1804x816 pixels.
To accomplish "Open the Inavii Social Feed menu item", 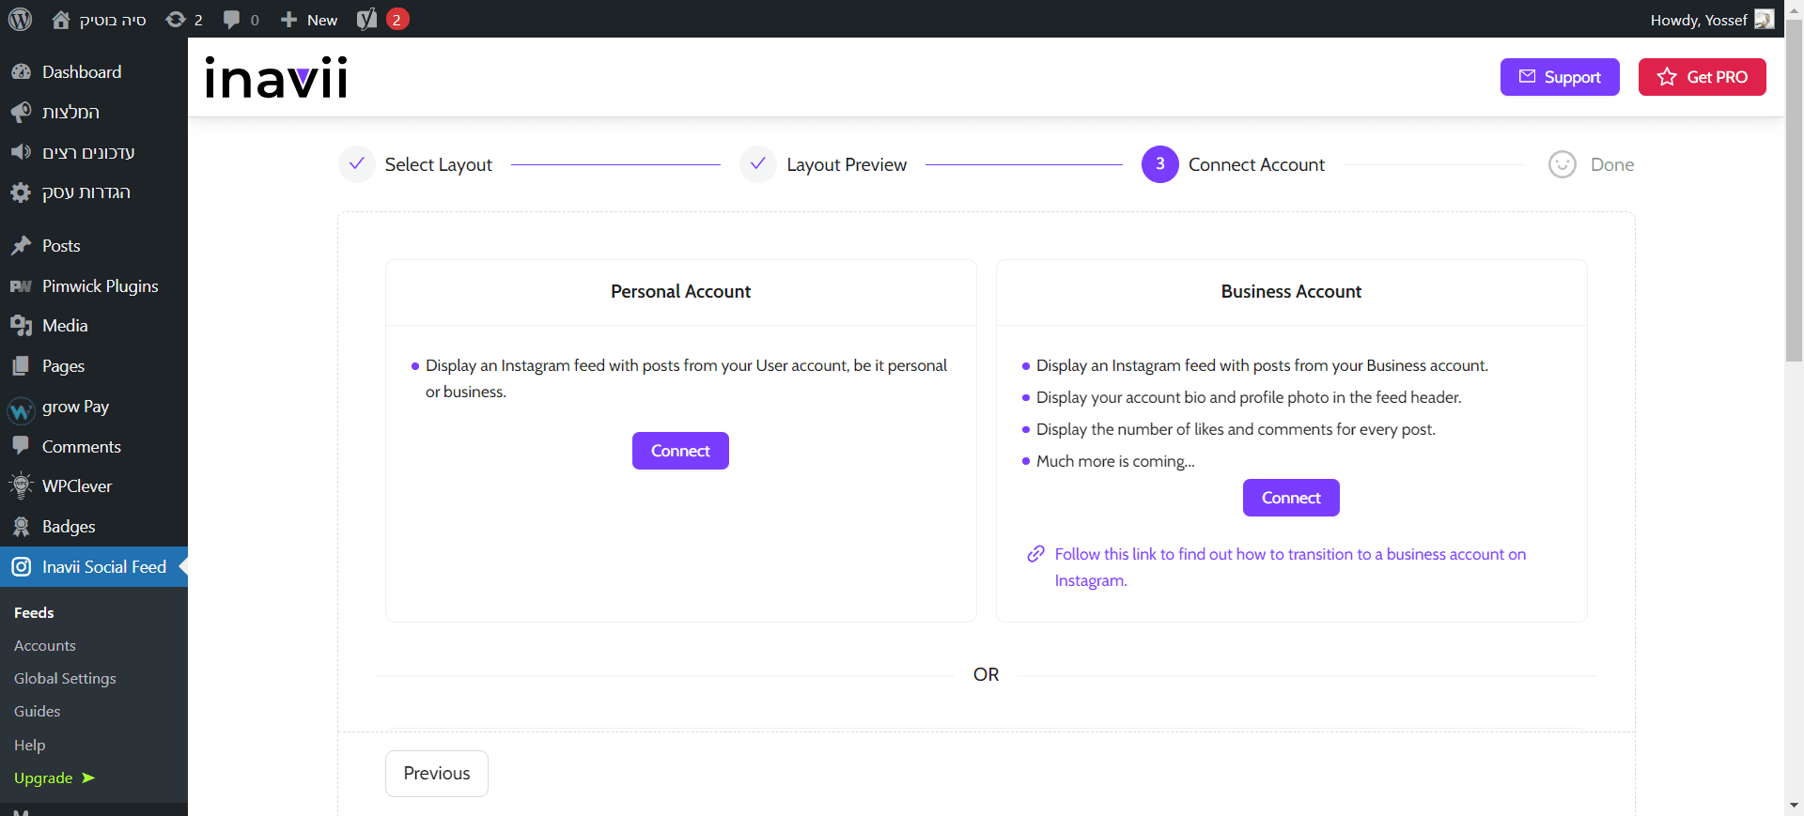I will point(94,567).
